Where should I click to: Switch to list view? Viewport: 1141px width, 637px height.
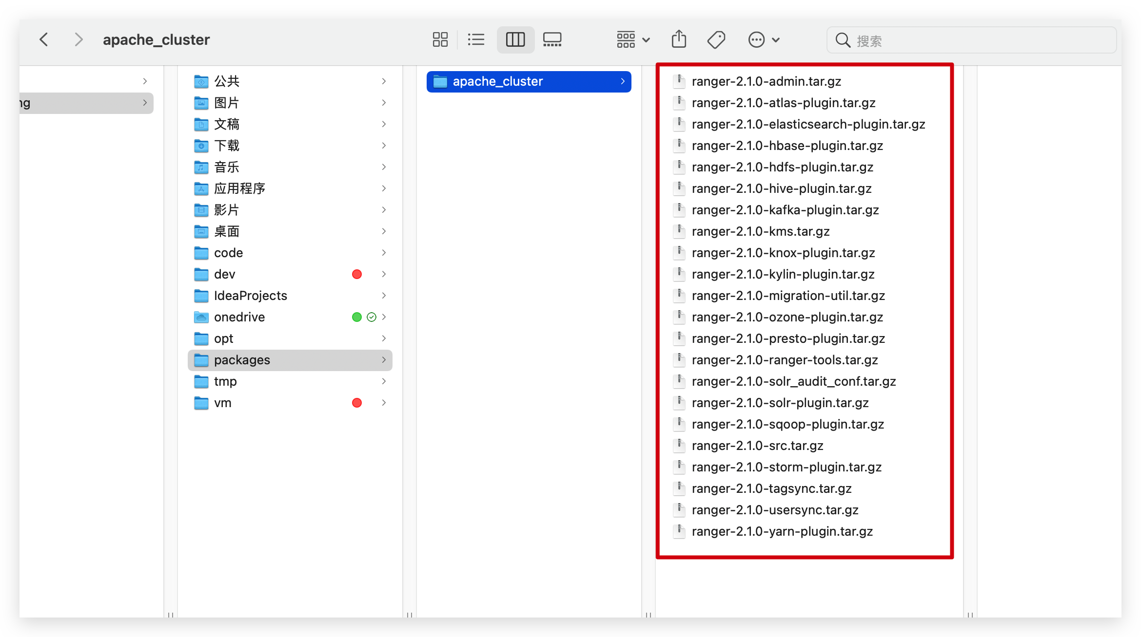click(x=476, y=39)
